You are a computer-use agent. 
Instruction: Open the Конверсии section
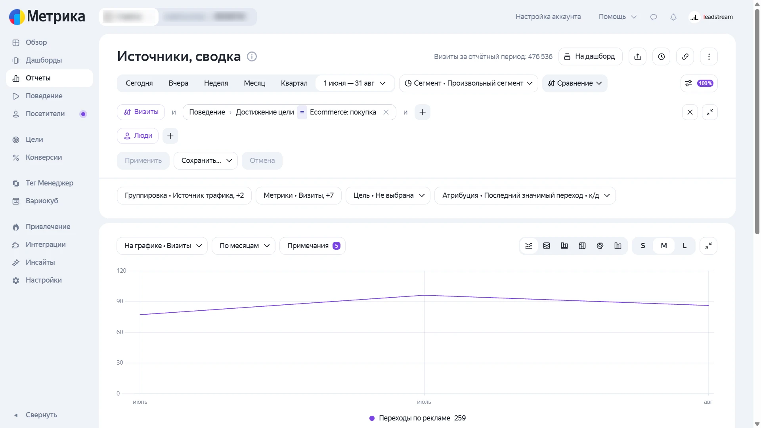click(x=50, y=157)
